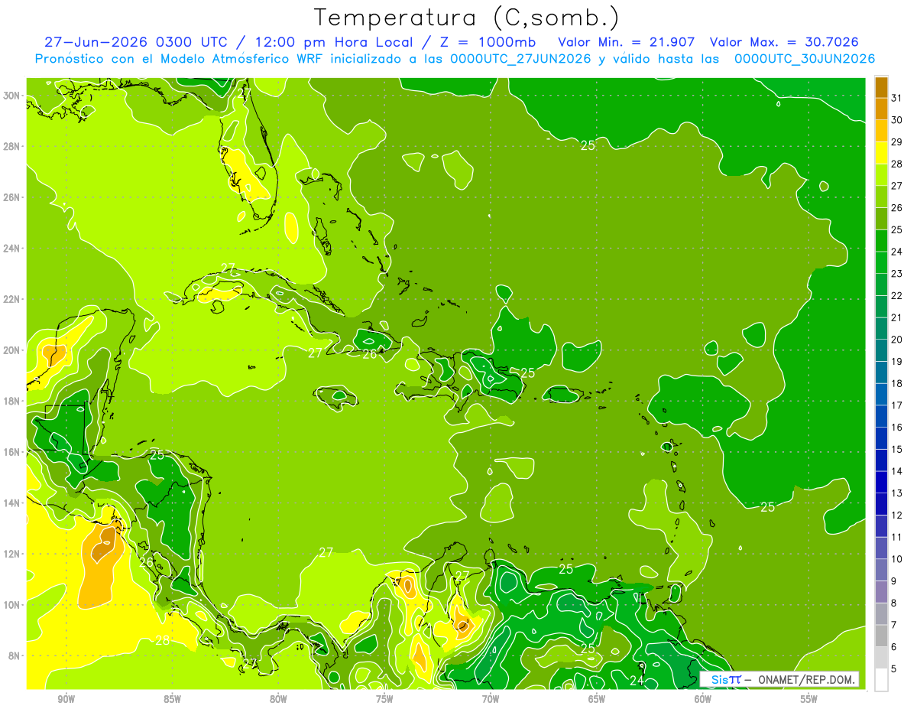Click the title 'Temperatura (C,somb.)'
The width and height of the screenshot is (917, 709).
pyautogui.click(x=467, y=18)
